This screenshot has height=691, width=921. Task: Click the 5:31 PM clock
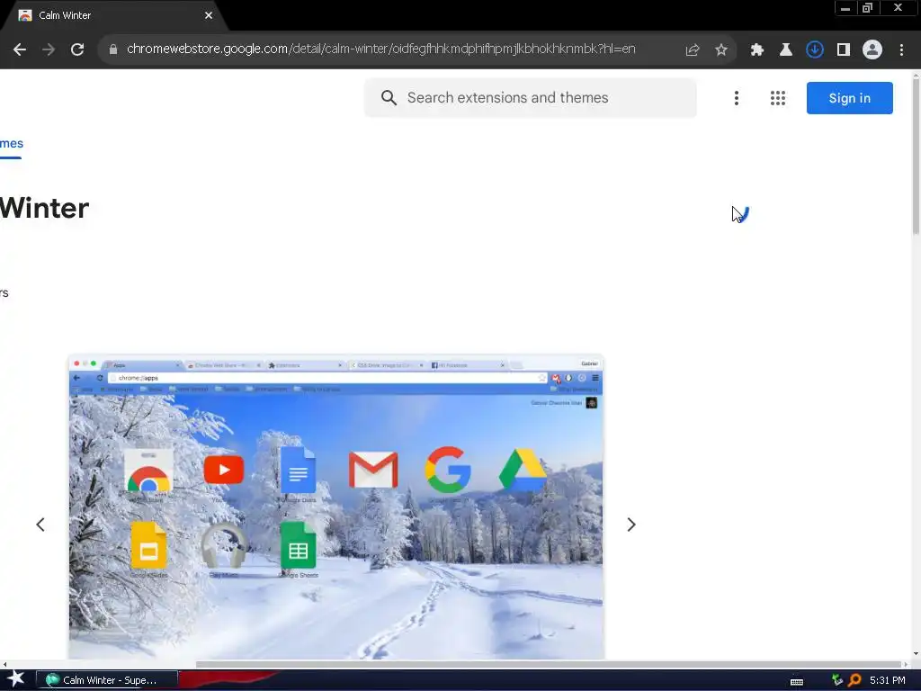coord(887,680)
